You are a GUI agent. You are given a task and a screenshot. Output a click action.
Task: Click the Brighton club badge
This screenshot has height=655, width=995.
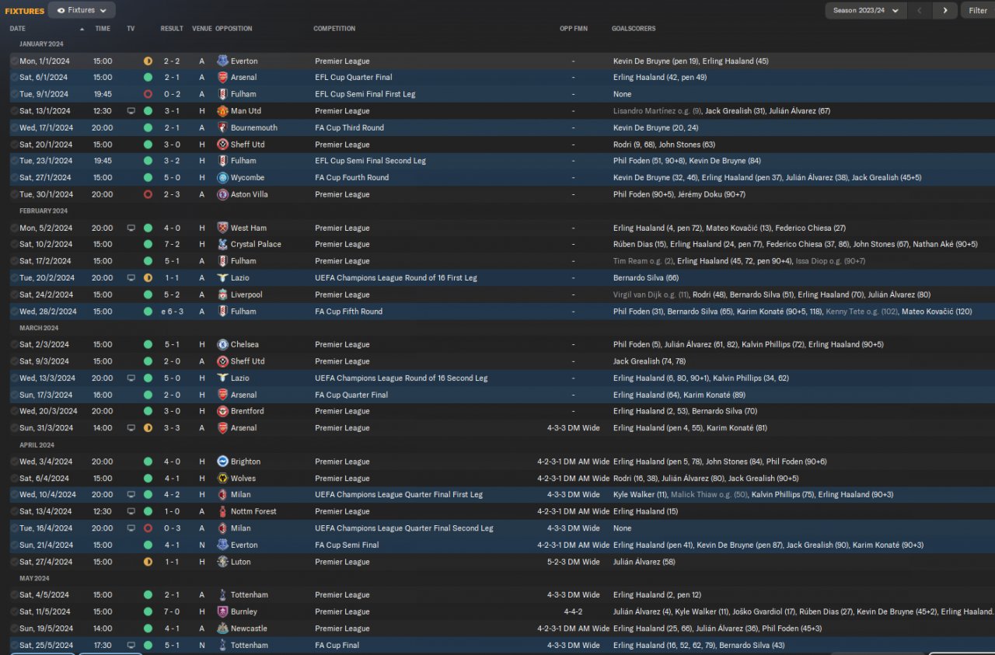point(222,462)
